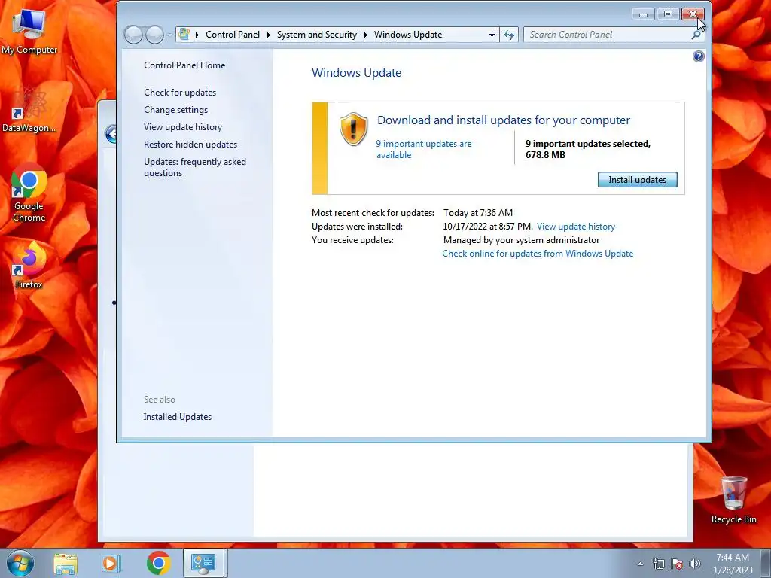Image resolution: width=771 pixels, height=578 pixels.
Task: Go forward with the Forward arrow button
Action: tap(154, 35)
